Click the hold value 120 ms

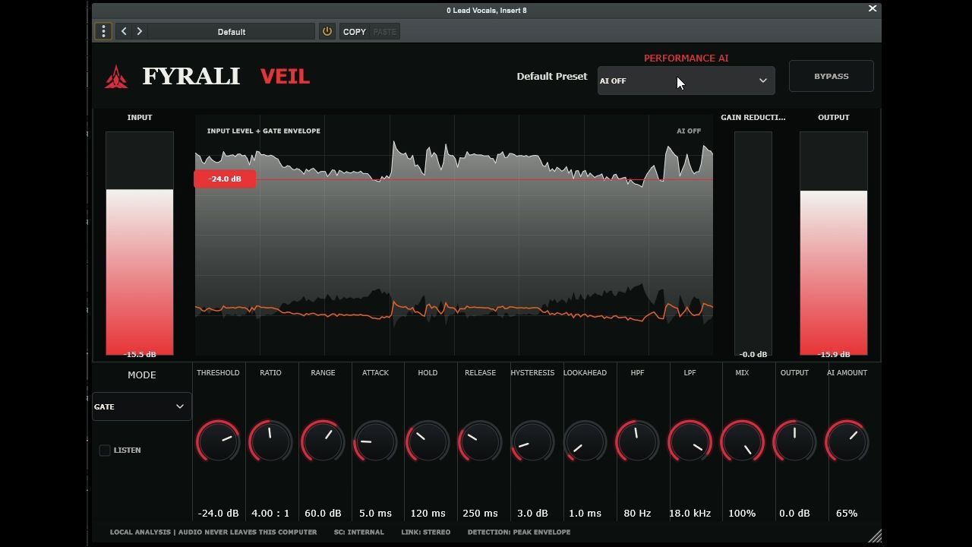click(x=428, y=514)
